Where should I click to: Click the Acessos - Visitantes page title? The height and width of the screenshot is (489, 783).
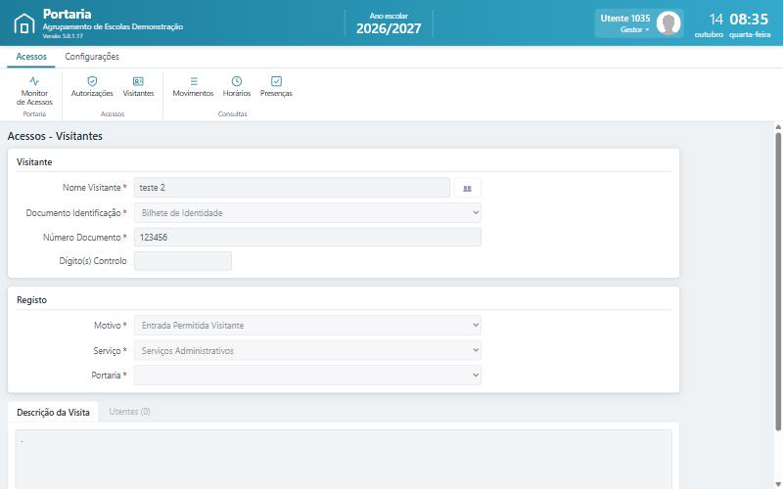(55, 136)
